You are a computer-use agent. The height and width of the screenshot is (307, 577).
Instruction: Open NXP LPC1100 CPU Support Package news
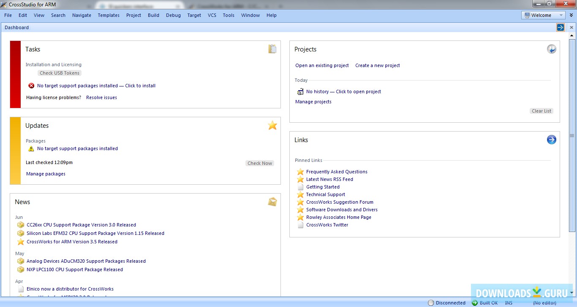pos(75,269)
